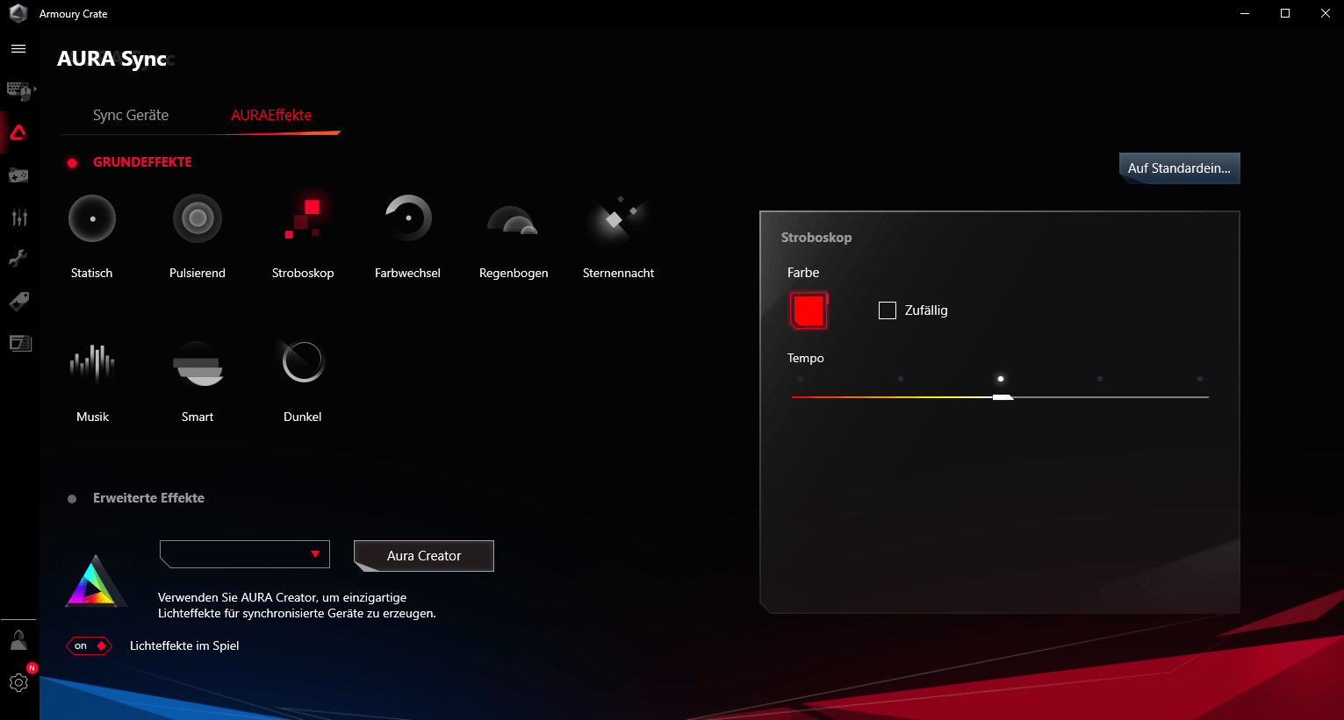Select the Erweiterte Effekte radio button
This screenshot has height=720, width=1344.
click(72, 499)
